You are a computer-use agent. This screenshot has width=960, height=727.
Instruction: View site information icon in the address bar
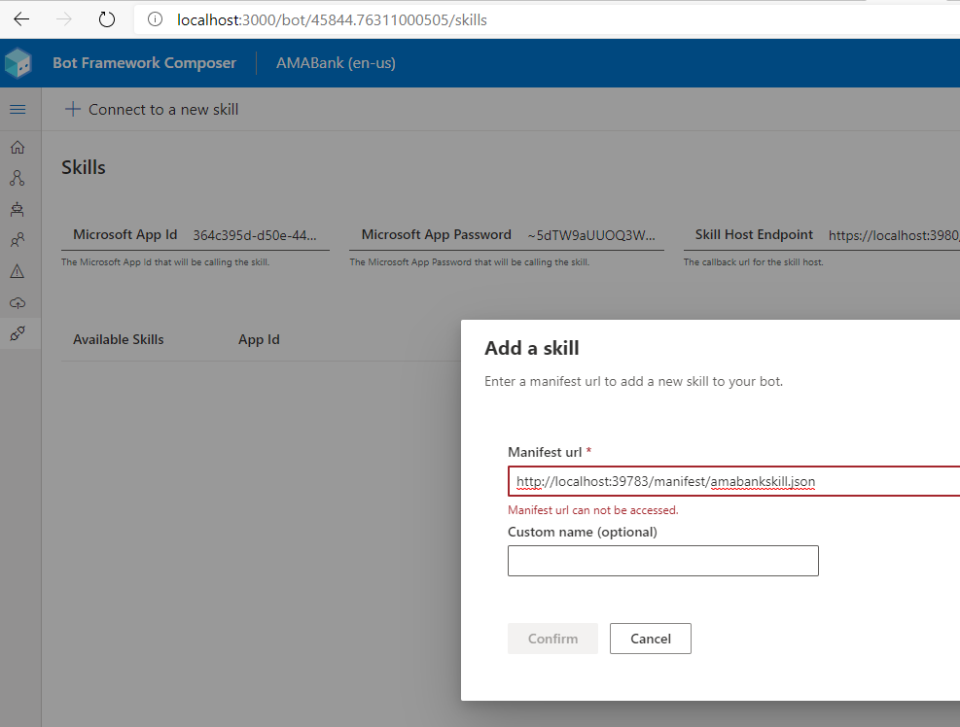[156, 19]
